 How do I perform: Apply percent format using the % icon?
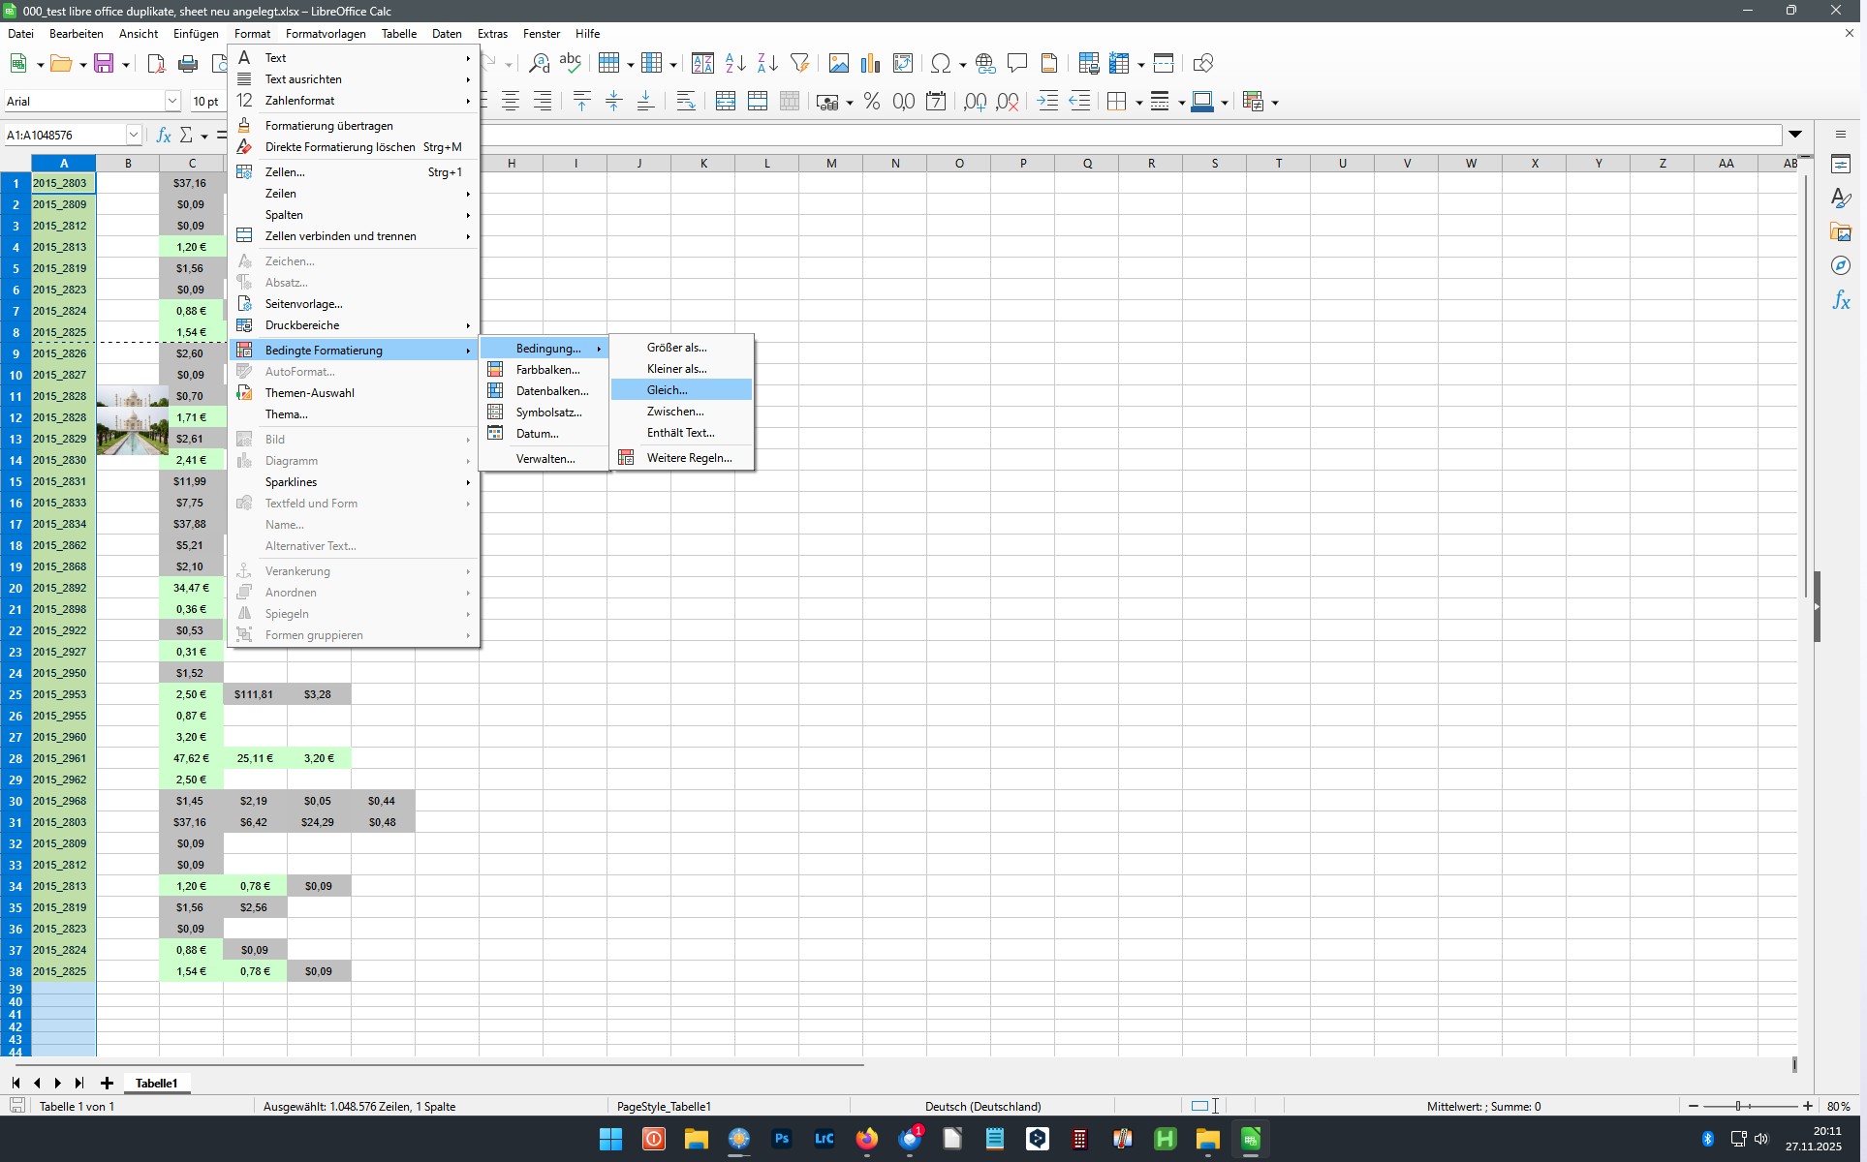tap(871, 101)
